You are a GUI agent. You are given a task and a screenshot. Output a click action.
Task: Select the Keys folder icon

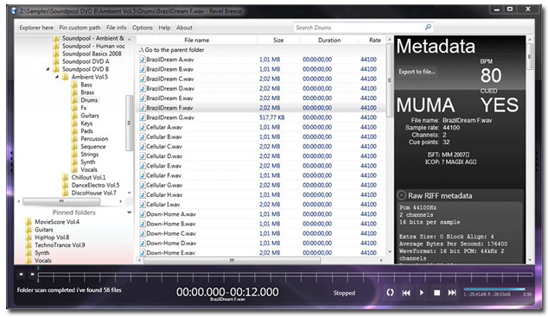point(74,124)
